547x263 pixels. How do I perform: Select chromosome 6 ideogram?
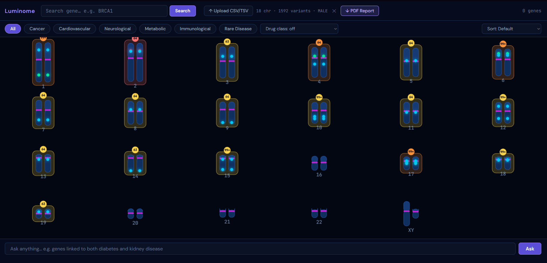point(503,62)
